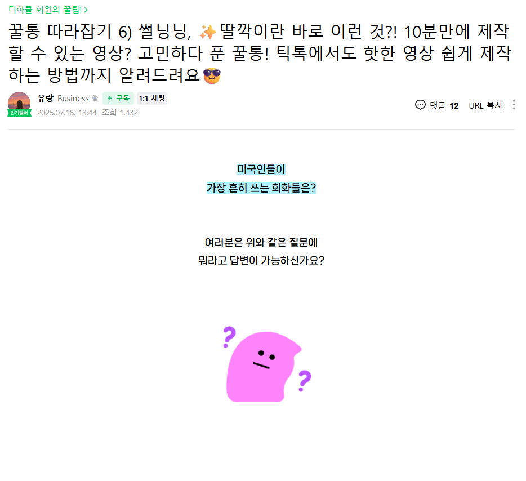Click the 인기멤버 badge under the avatar
Image resolution: width=526 pixels, height=481 pixels.
tap(19, 113)
